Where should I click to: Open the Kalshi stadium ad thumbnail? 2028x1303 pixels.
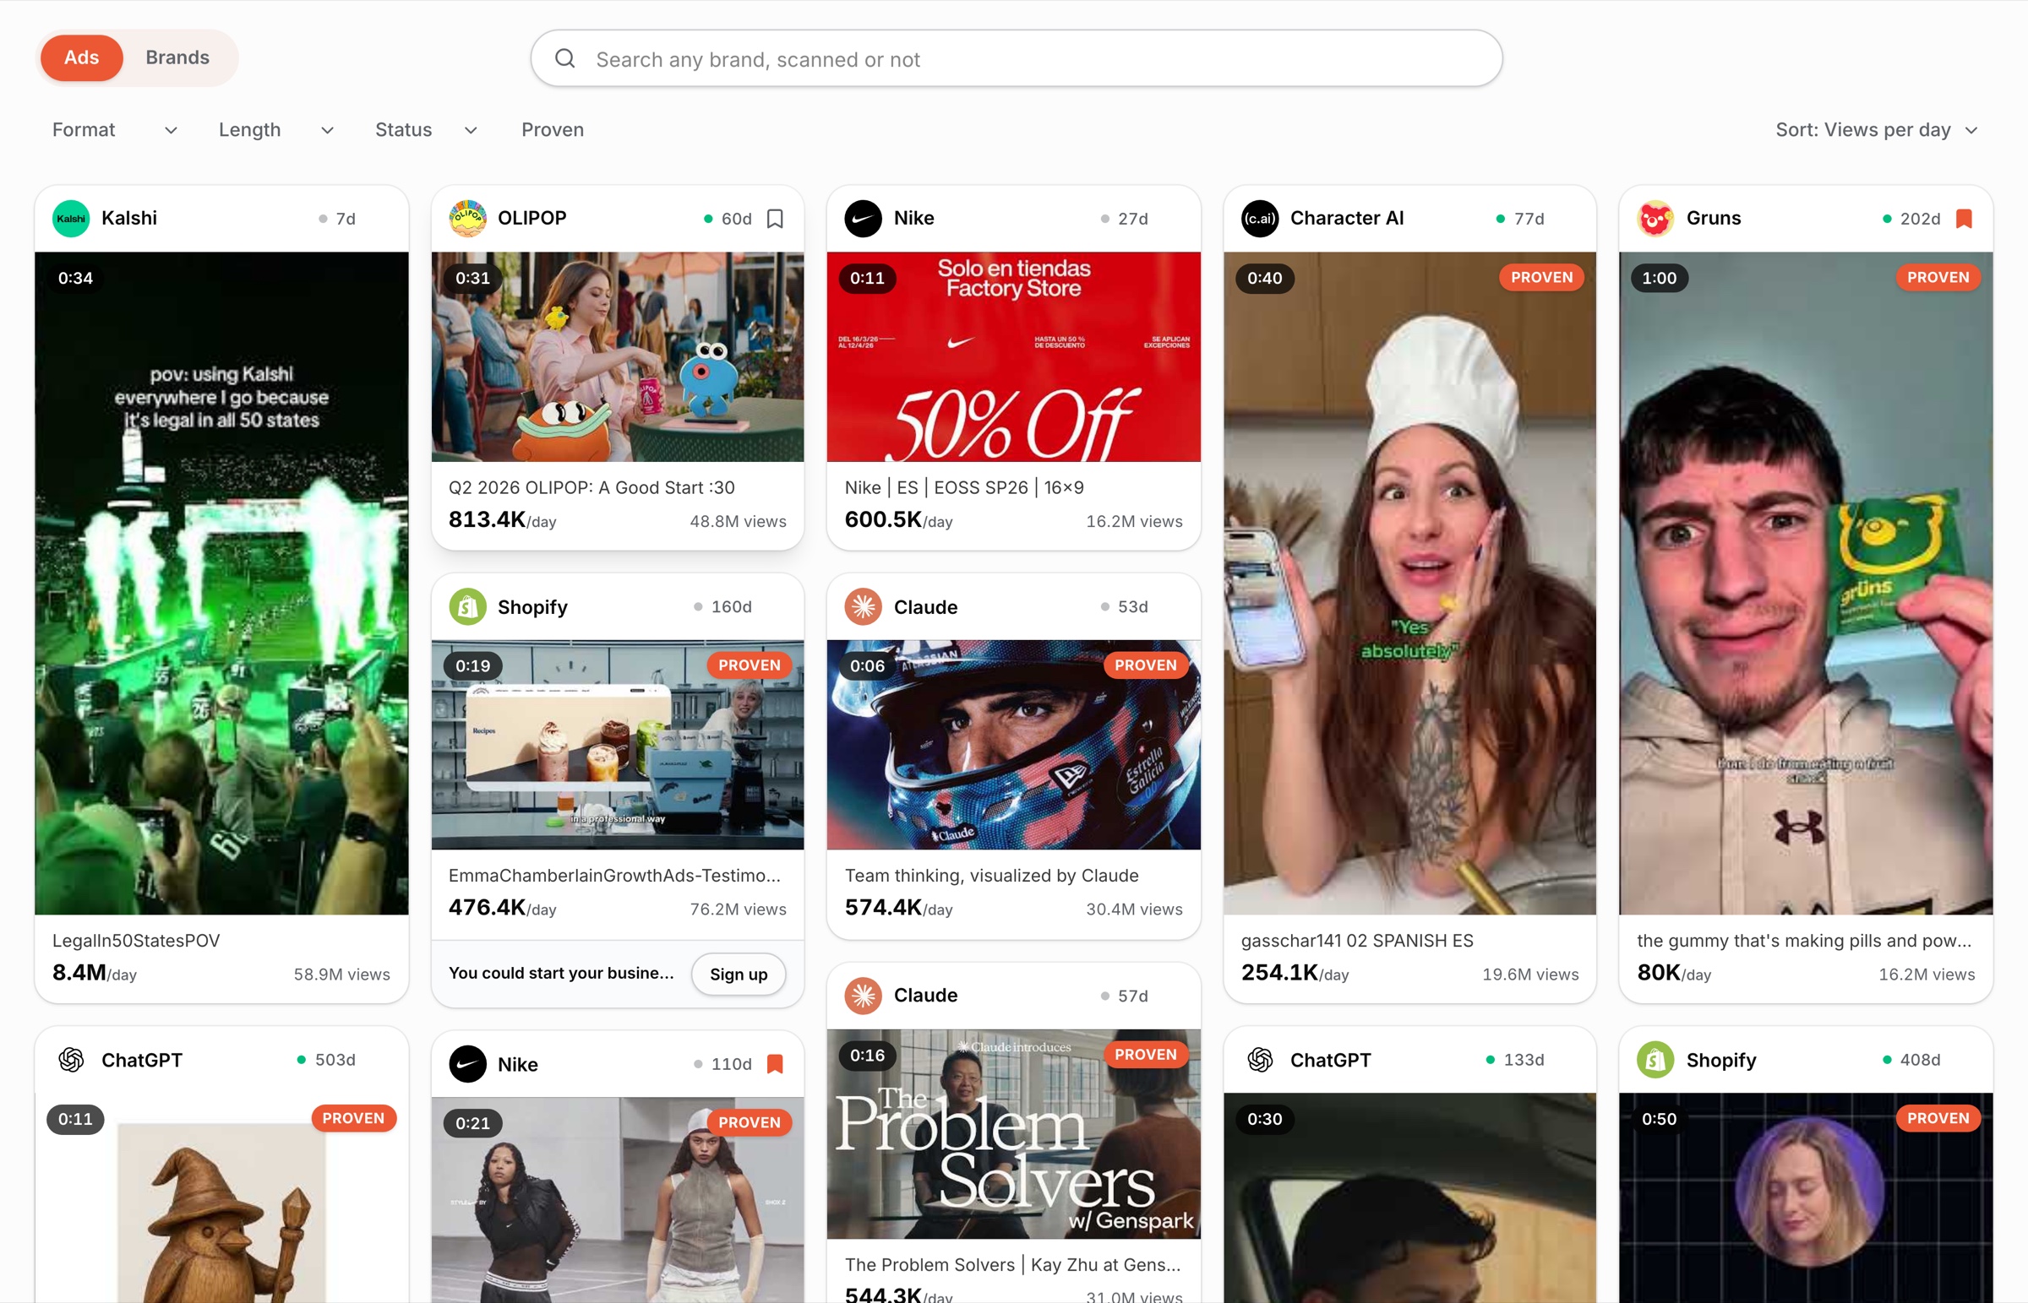pyautogui.click(x=221, y=583)
